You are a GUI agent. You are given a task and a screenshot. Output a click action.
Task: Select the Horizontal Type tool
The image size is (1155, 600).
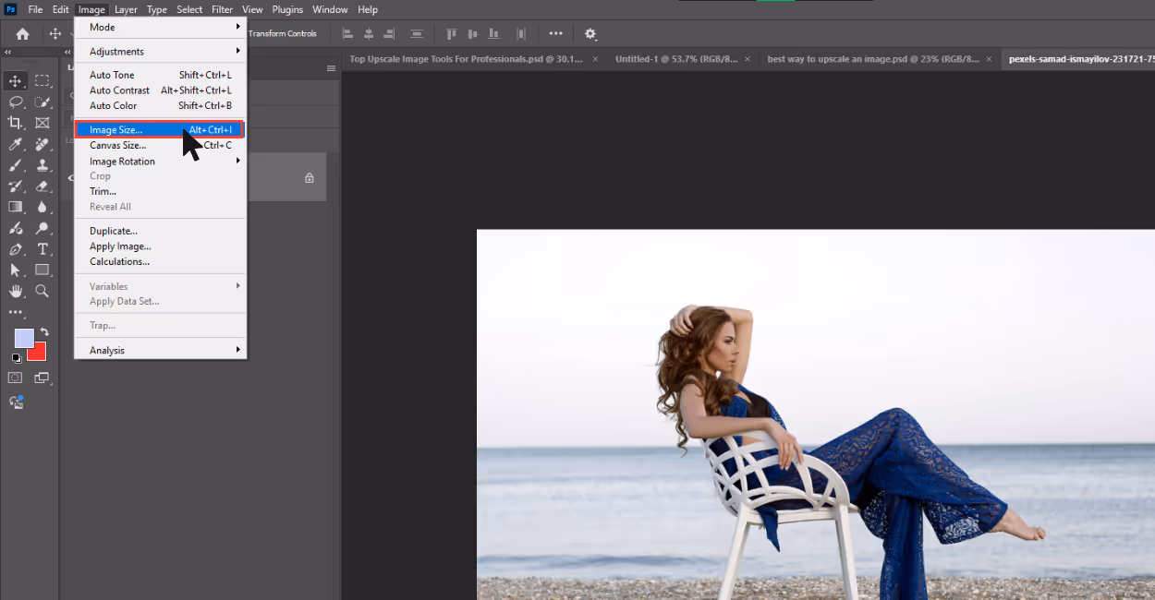click(43, 249)
